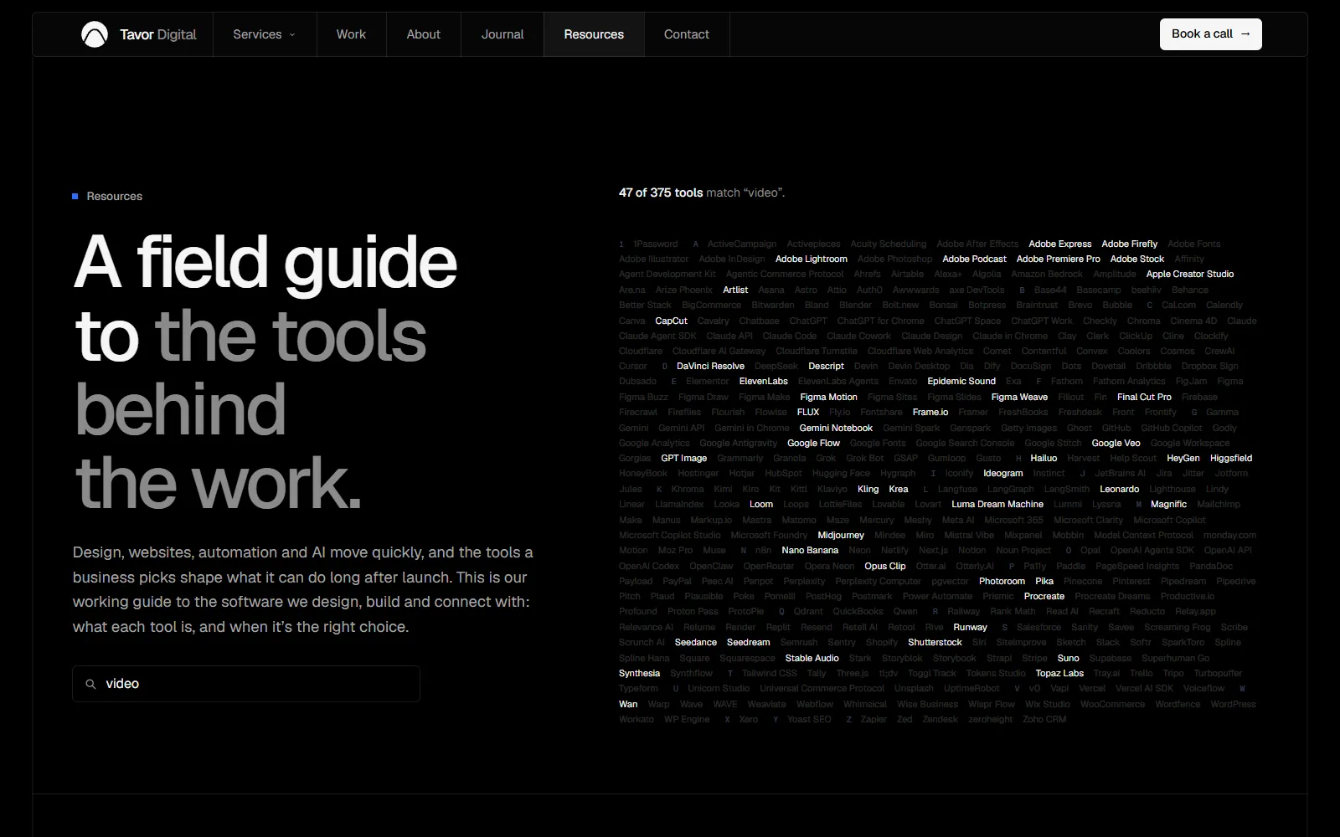This screenshot has height=837, width=1340.
Task: Select ElevenLabs in the index
Action: (x=763, y=381)
